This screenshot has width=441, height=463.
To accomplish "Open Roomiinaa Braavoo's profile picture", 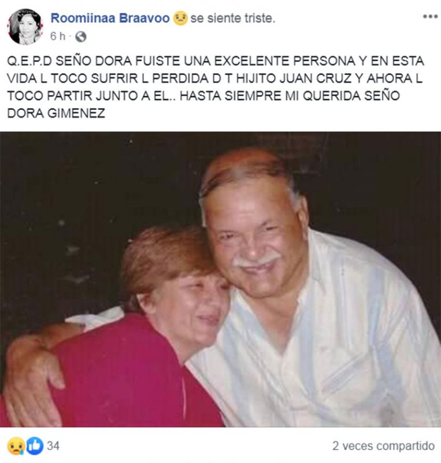I will tap(25, 27).
